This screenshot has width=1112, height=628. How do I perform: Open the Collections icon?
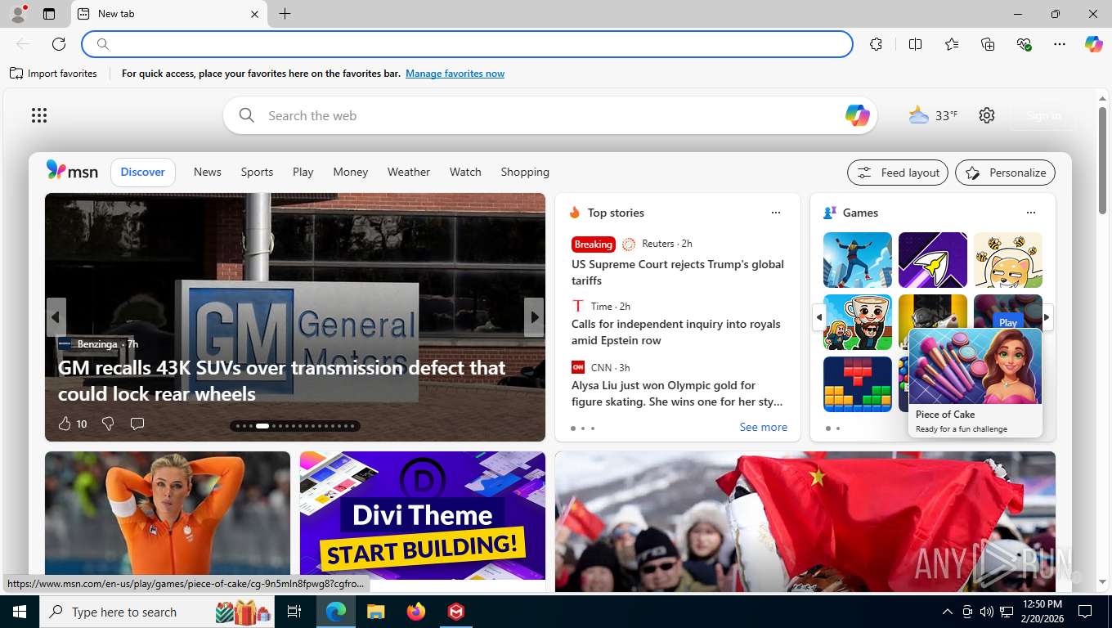point(988,44)
